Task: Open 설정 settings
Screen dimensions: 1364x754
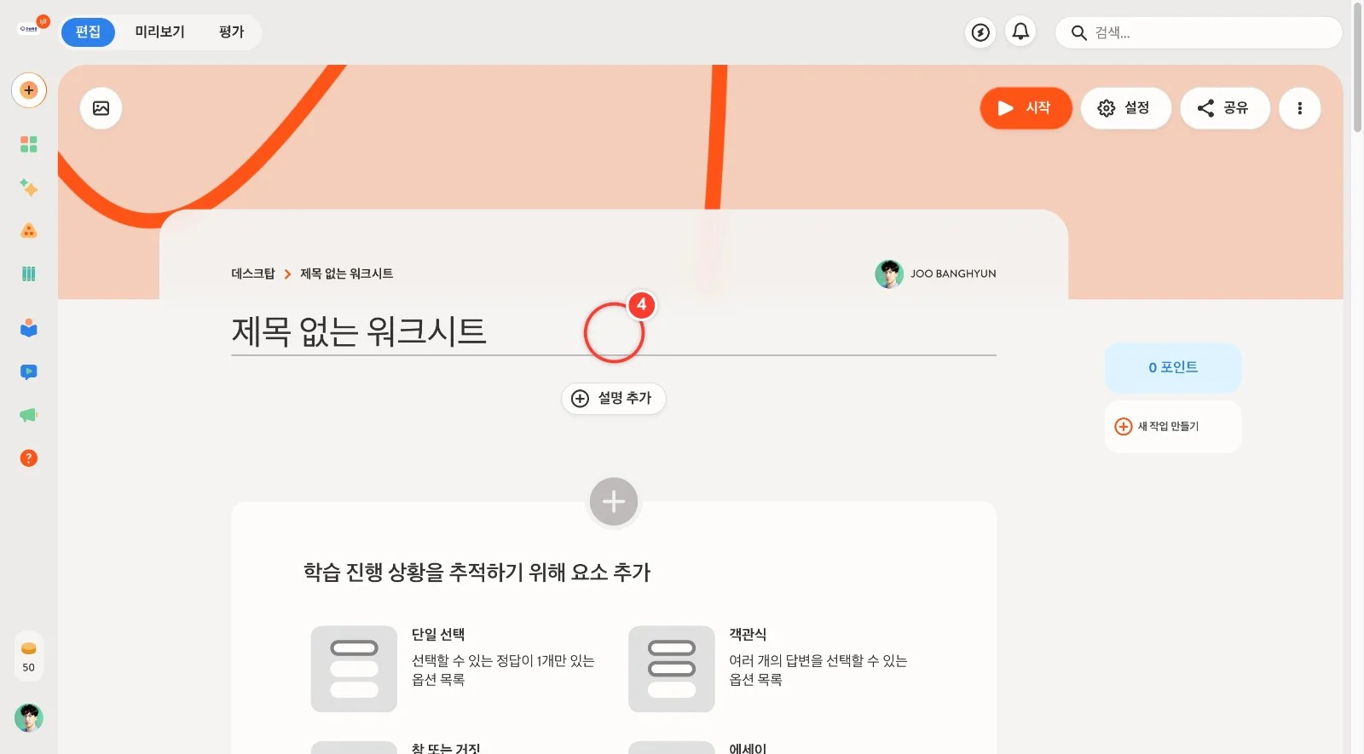Action: pyautogui.click(x=1125, y=108)
